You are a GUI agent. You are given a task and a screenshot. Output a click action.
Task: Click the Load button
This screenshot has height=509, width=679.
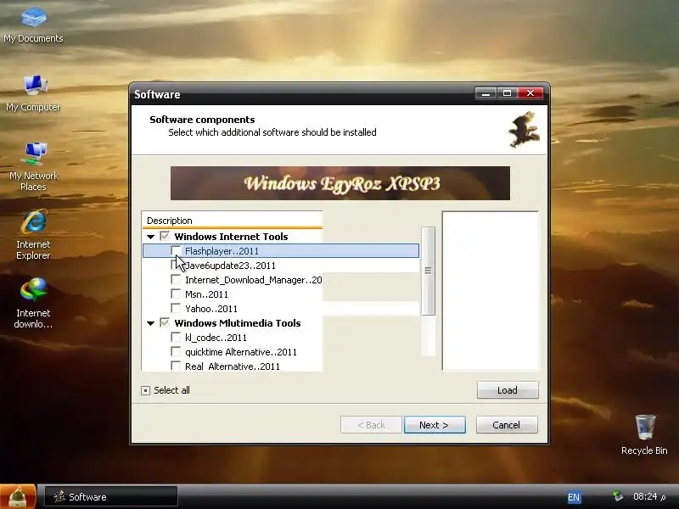508,390
